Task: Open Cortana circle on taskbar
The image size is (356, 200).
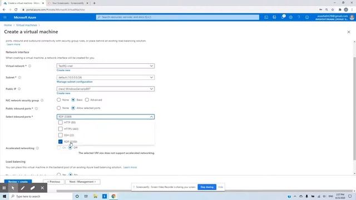Action: [x=77, y=196]
